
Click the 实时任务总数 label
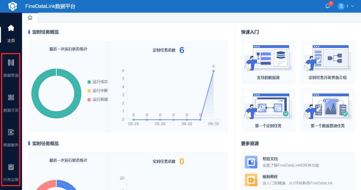tap(164, 161)
